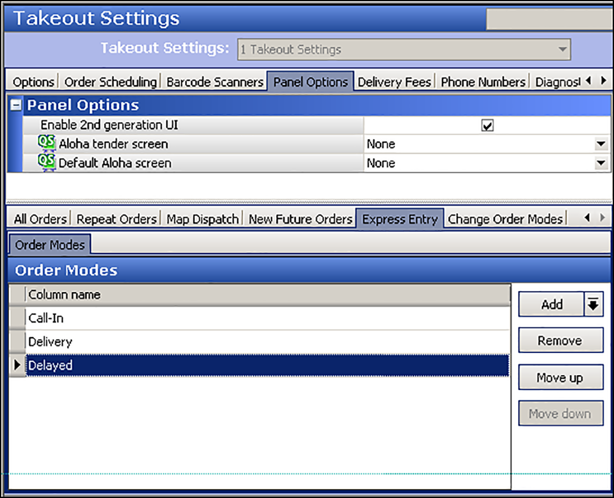
Task: Click the QS icon beside Default Aloha screen
Action: (x=47, y=162)
